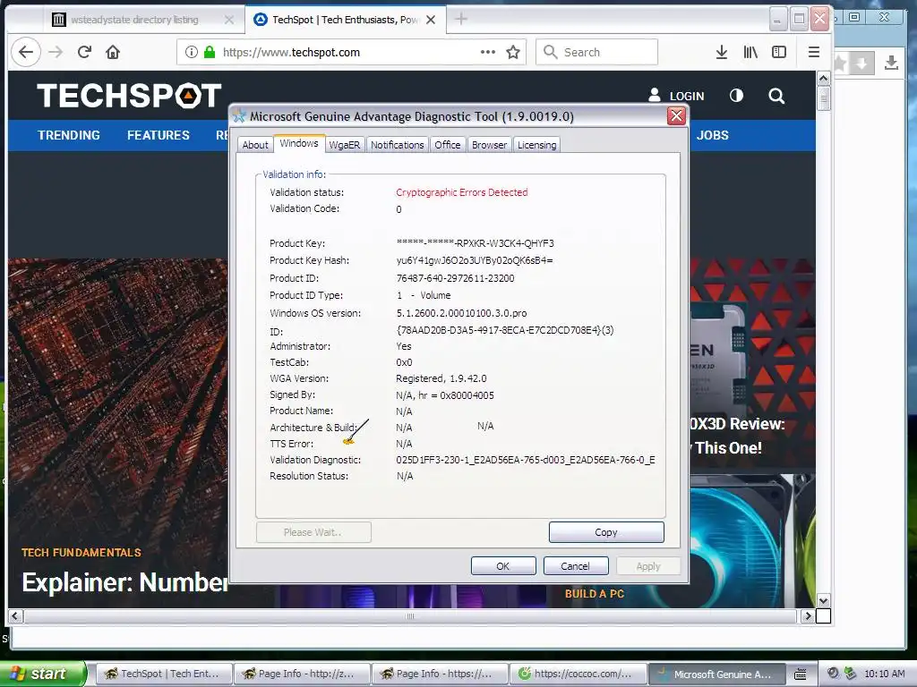The image size is (917, 687).
Task: Close the TechSpot browser tab
Action: pyautogui.click(x=431, y=20)
